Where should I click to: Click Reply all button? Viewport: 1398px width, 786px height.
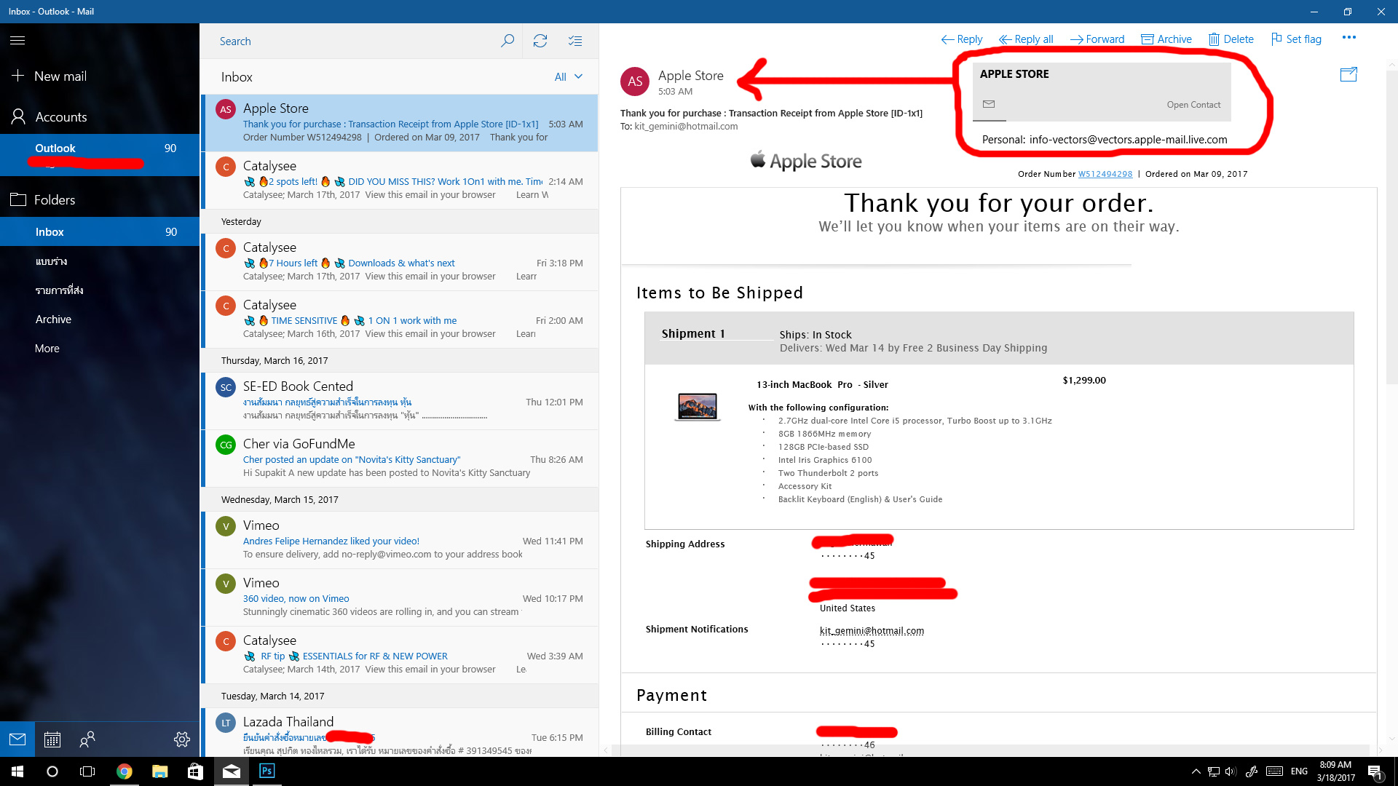1026,39
